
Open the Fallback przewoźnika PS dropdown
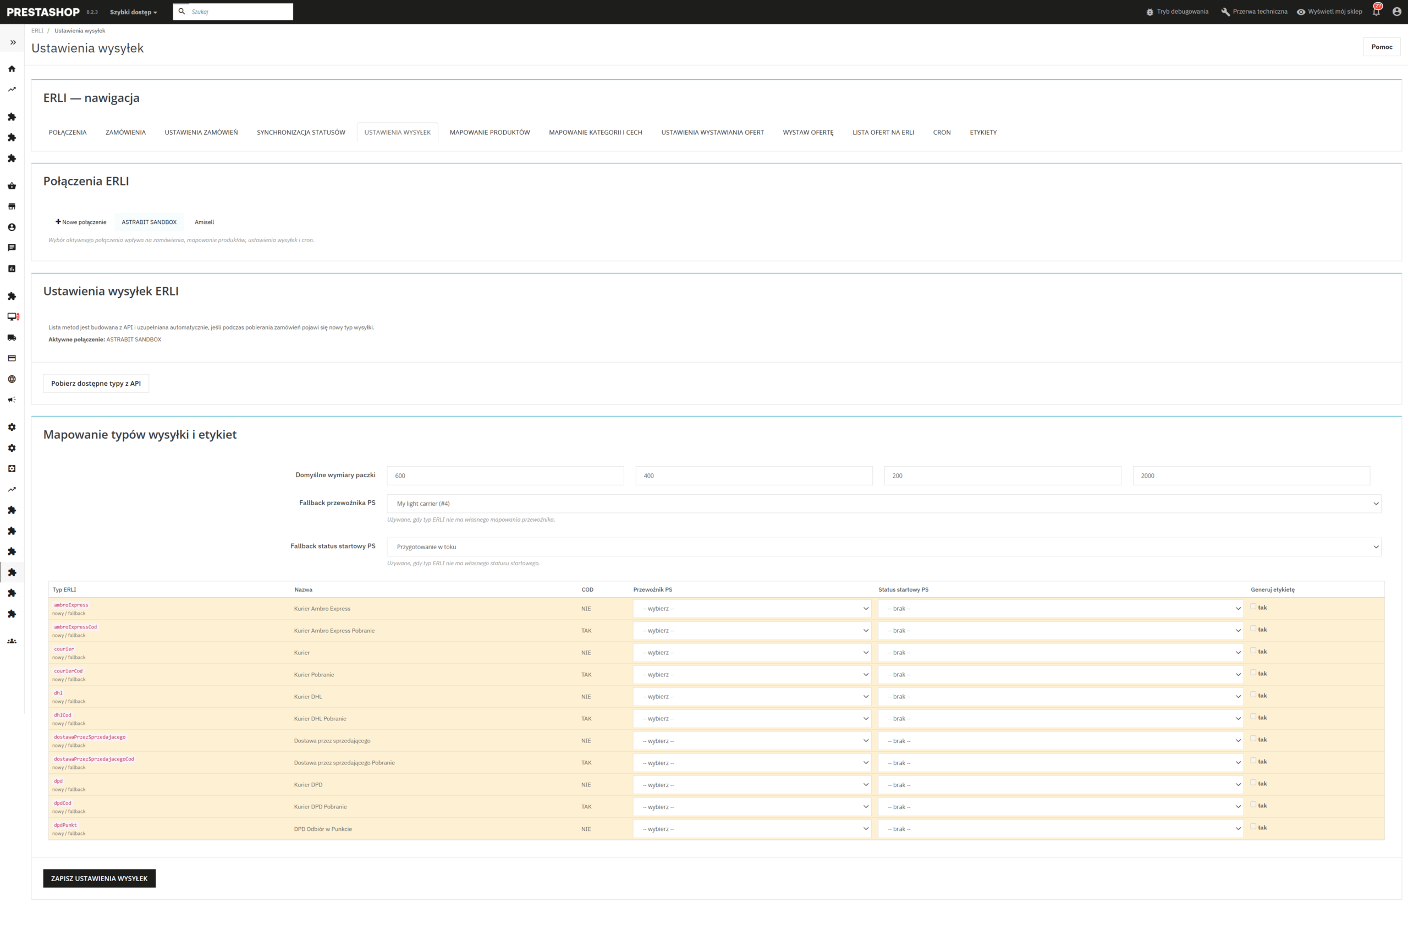pyautogui.click(x=884, y=504)
